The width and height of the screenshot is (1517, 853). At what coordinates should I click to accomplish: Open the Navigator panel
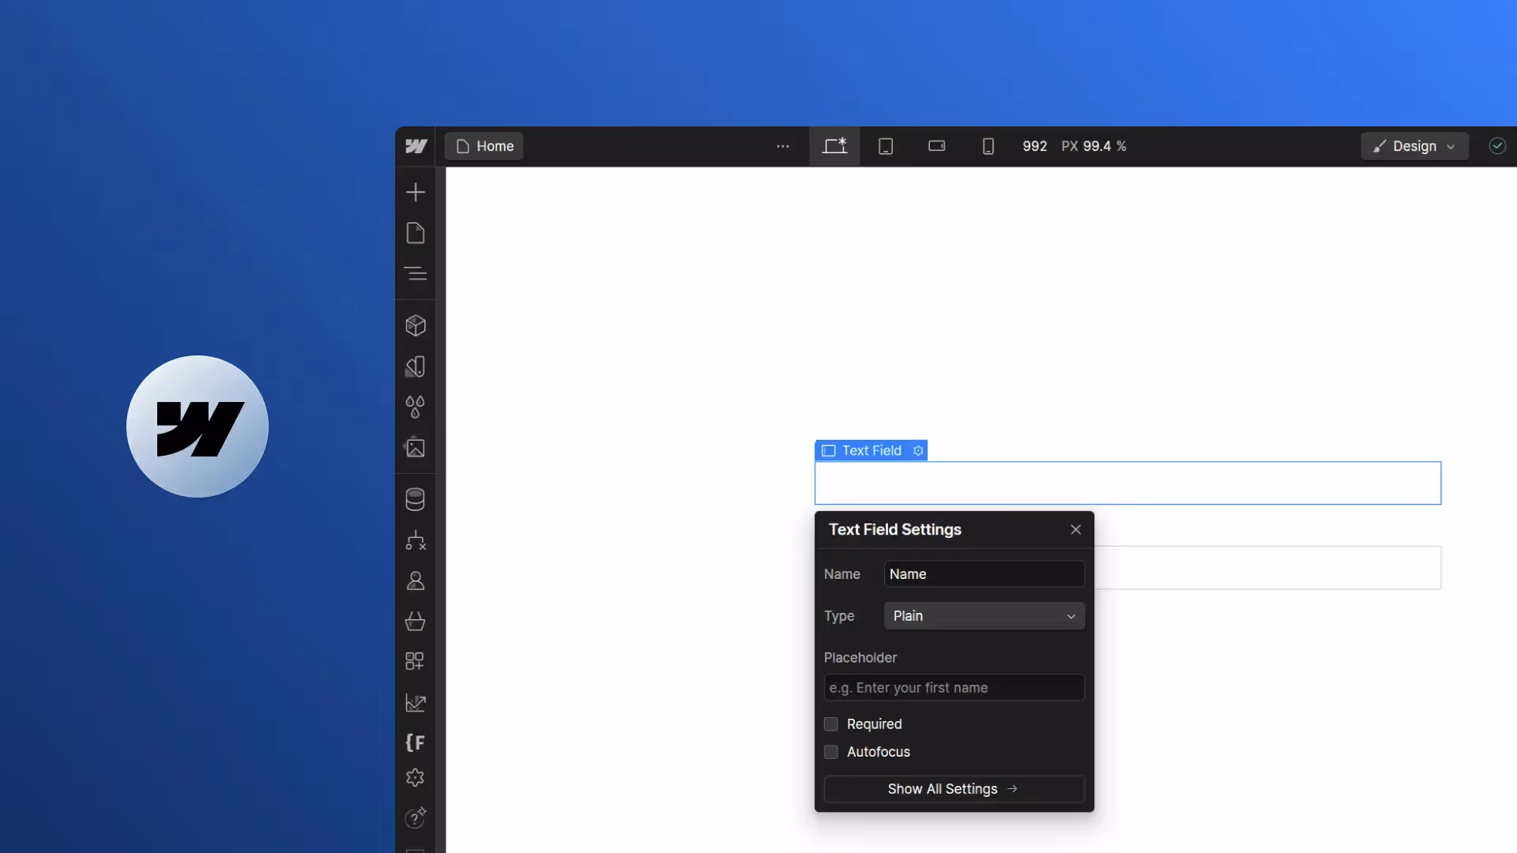tap(415, 274)
